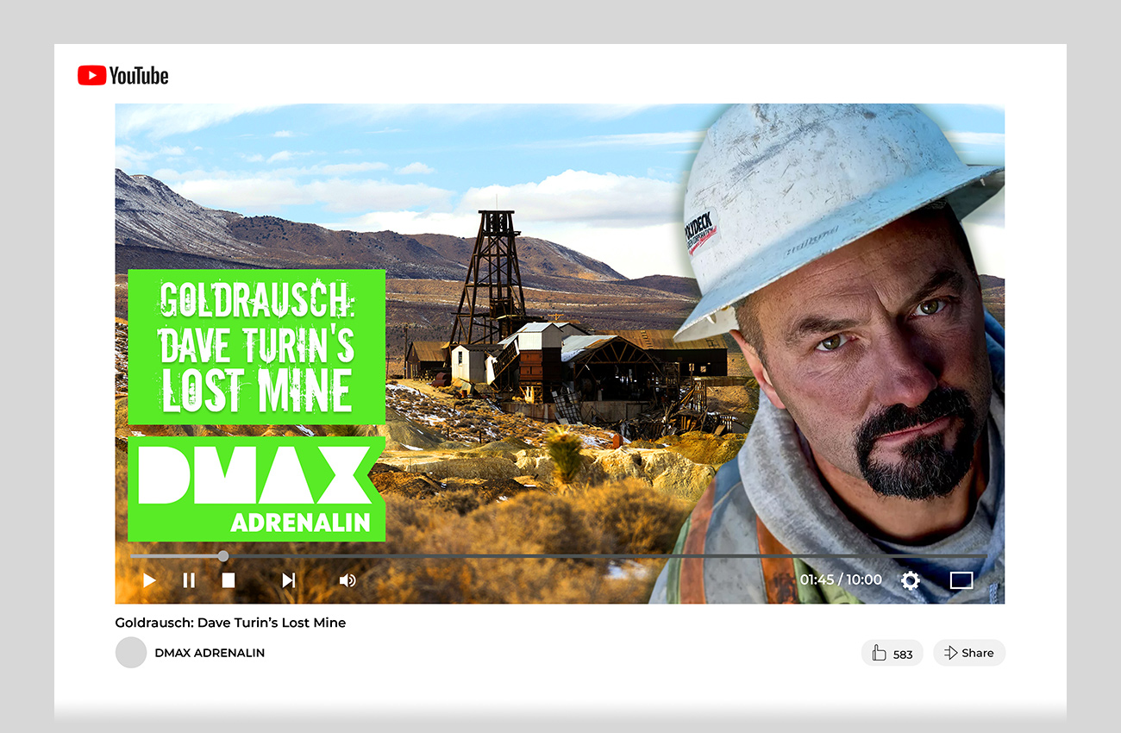Click the Share button
Viewport: 1121px width, 733px height.
[968, 653]
